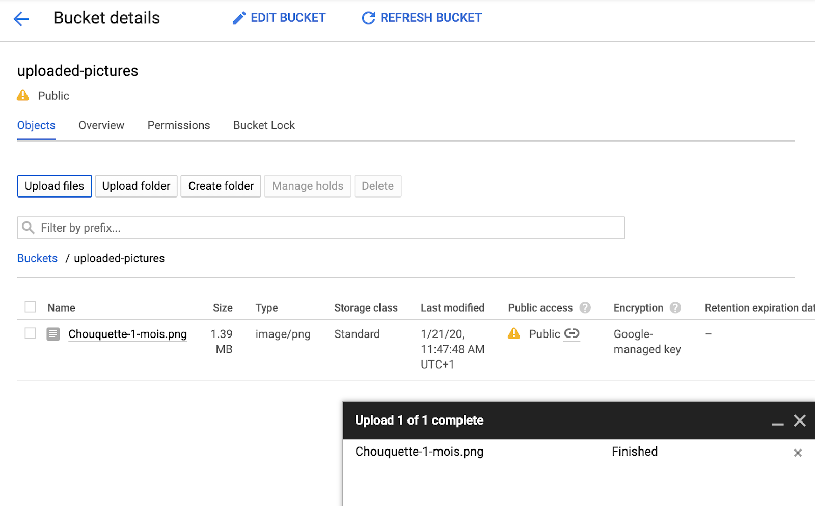
Task: Click the Create folder button
Action: click(221, 186)
